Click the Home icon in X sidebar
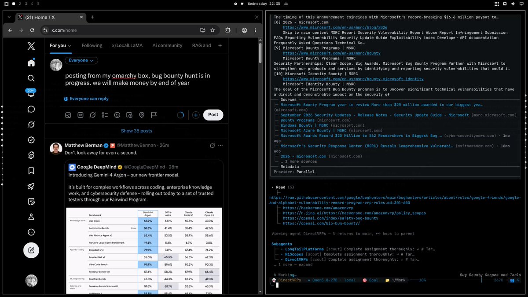The image size is (528, 297). (x=31, y=63)
